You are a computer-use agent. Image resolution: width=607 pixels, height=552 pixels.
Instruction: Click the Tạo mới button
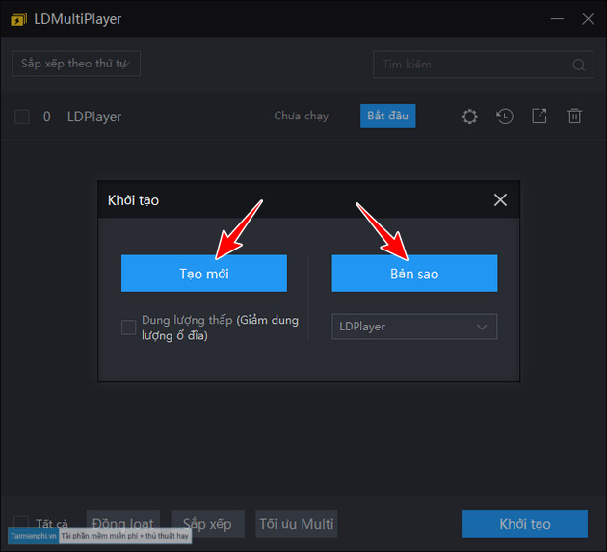point(204,274)
